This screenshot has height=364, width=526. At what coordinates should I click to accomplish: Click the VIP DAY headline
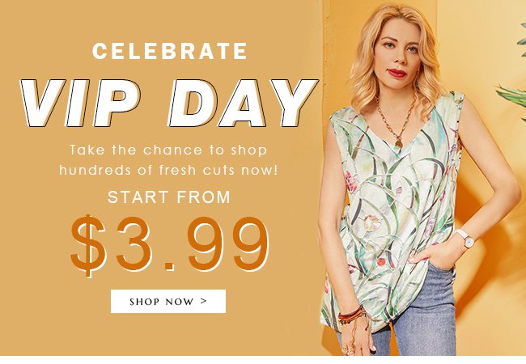pyautogui.click(x=169, y=104)
